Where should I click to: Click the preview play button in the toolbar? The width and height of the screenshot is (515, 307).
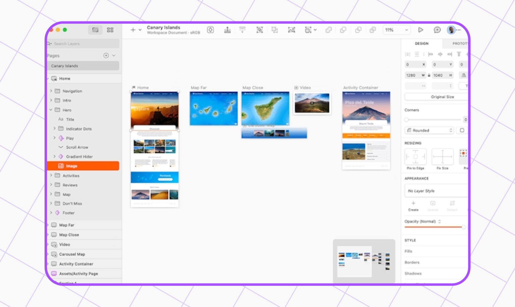421,30
